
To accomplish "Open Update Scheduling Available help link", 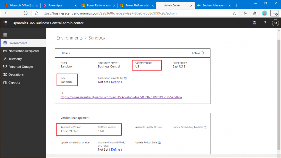I will [205, 127].
